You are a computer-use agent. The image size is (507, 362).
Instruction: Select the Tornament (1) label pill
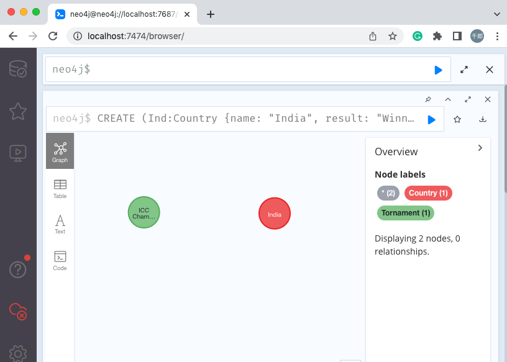406,213
